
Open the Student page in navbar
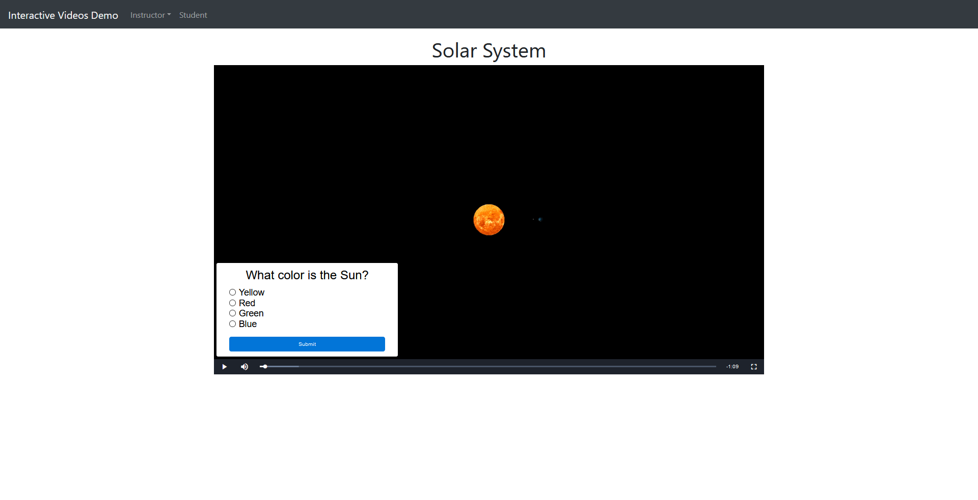click(193, 15)
